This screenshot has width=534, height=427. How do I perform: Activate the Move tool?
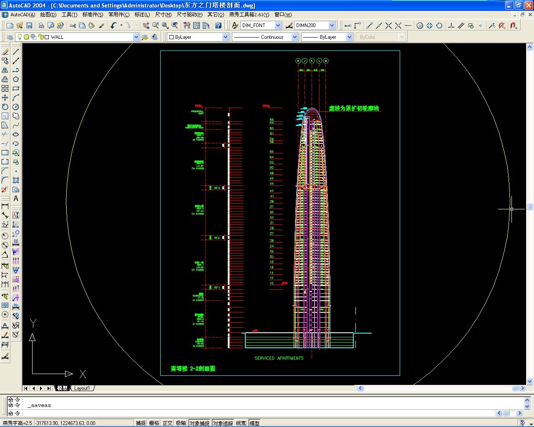[5, 98]
